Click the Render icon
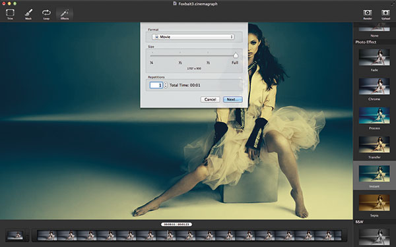Image resolution: width=396 pixels, height=247 pixels. pyautogui.click(x=368, y=14)
